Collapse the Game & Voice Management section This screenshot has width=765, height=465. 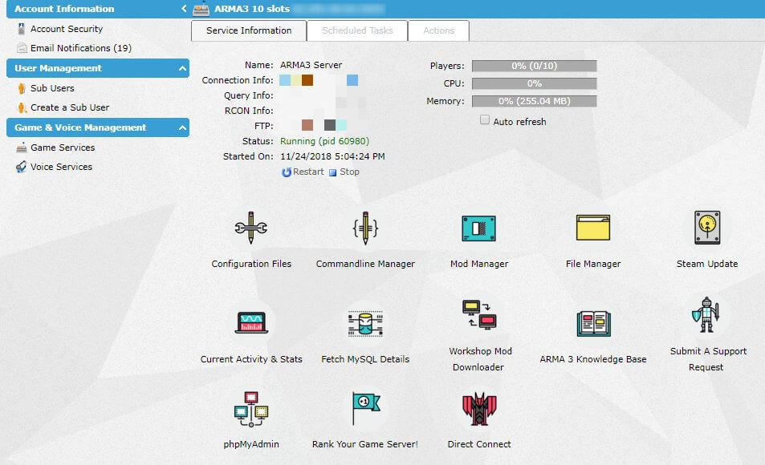point(182,128)
